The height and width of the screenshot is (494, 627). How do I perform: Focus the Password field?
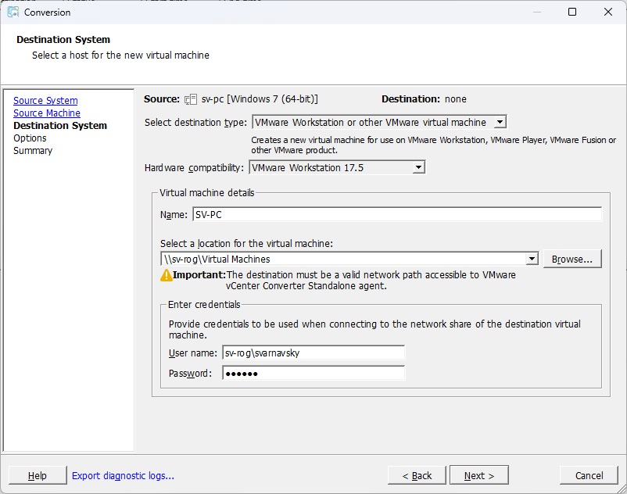tap(313, 374)
